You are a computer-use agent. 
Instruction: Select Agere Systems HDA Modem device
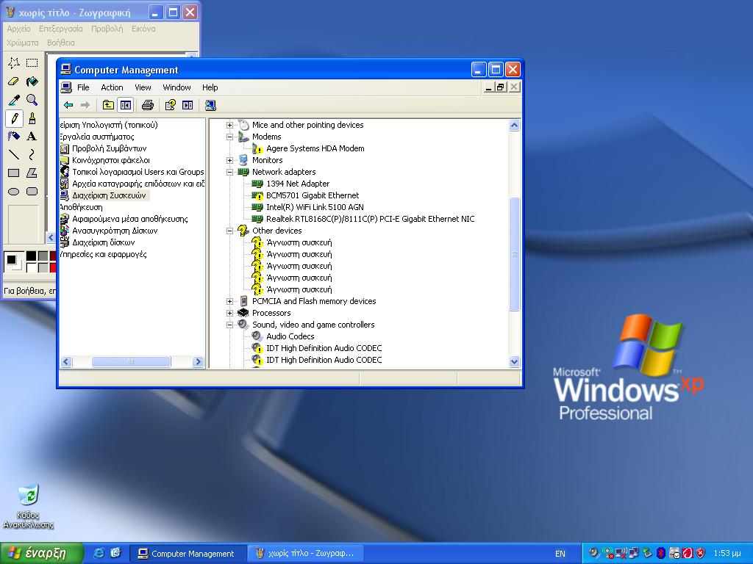point(315,148)
